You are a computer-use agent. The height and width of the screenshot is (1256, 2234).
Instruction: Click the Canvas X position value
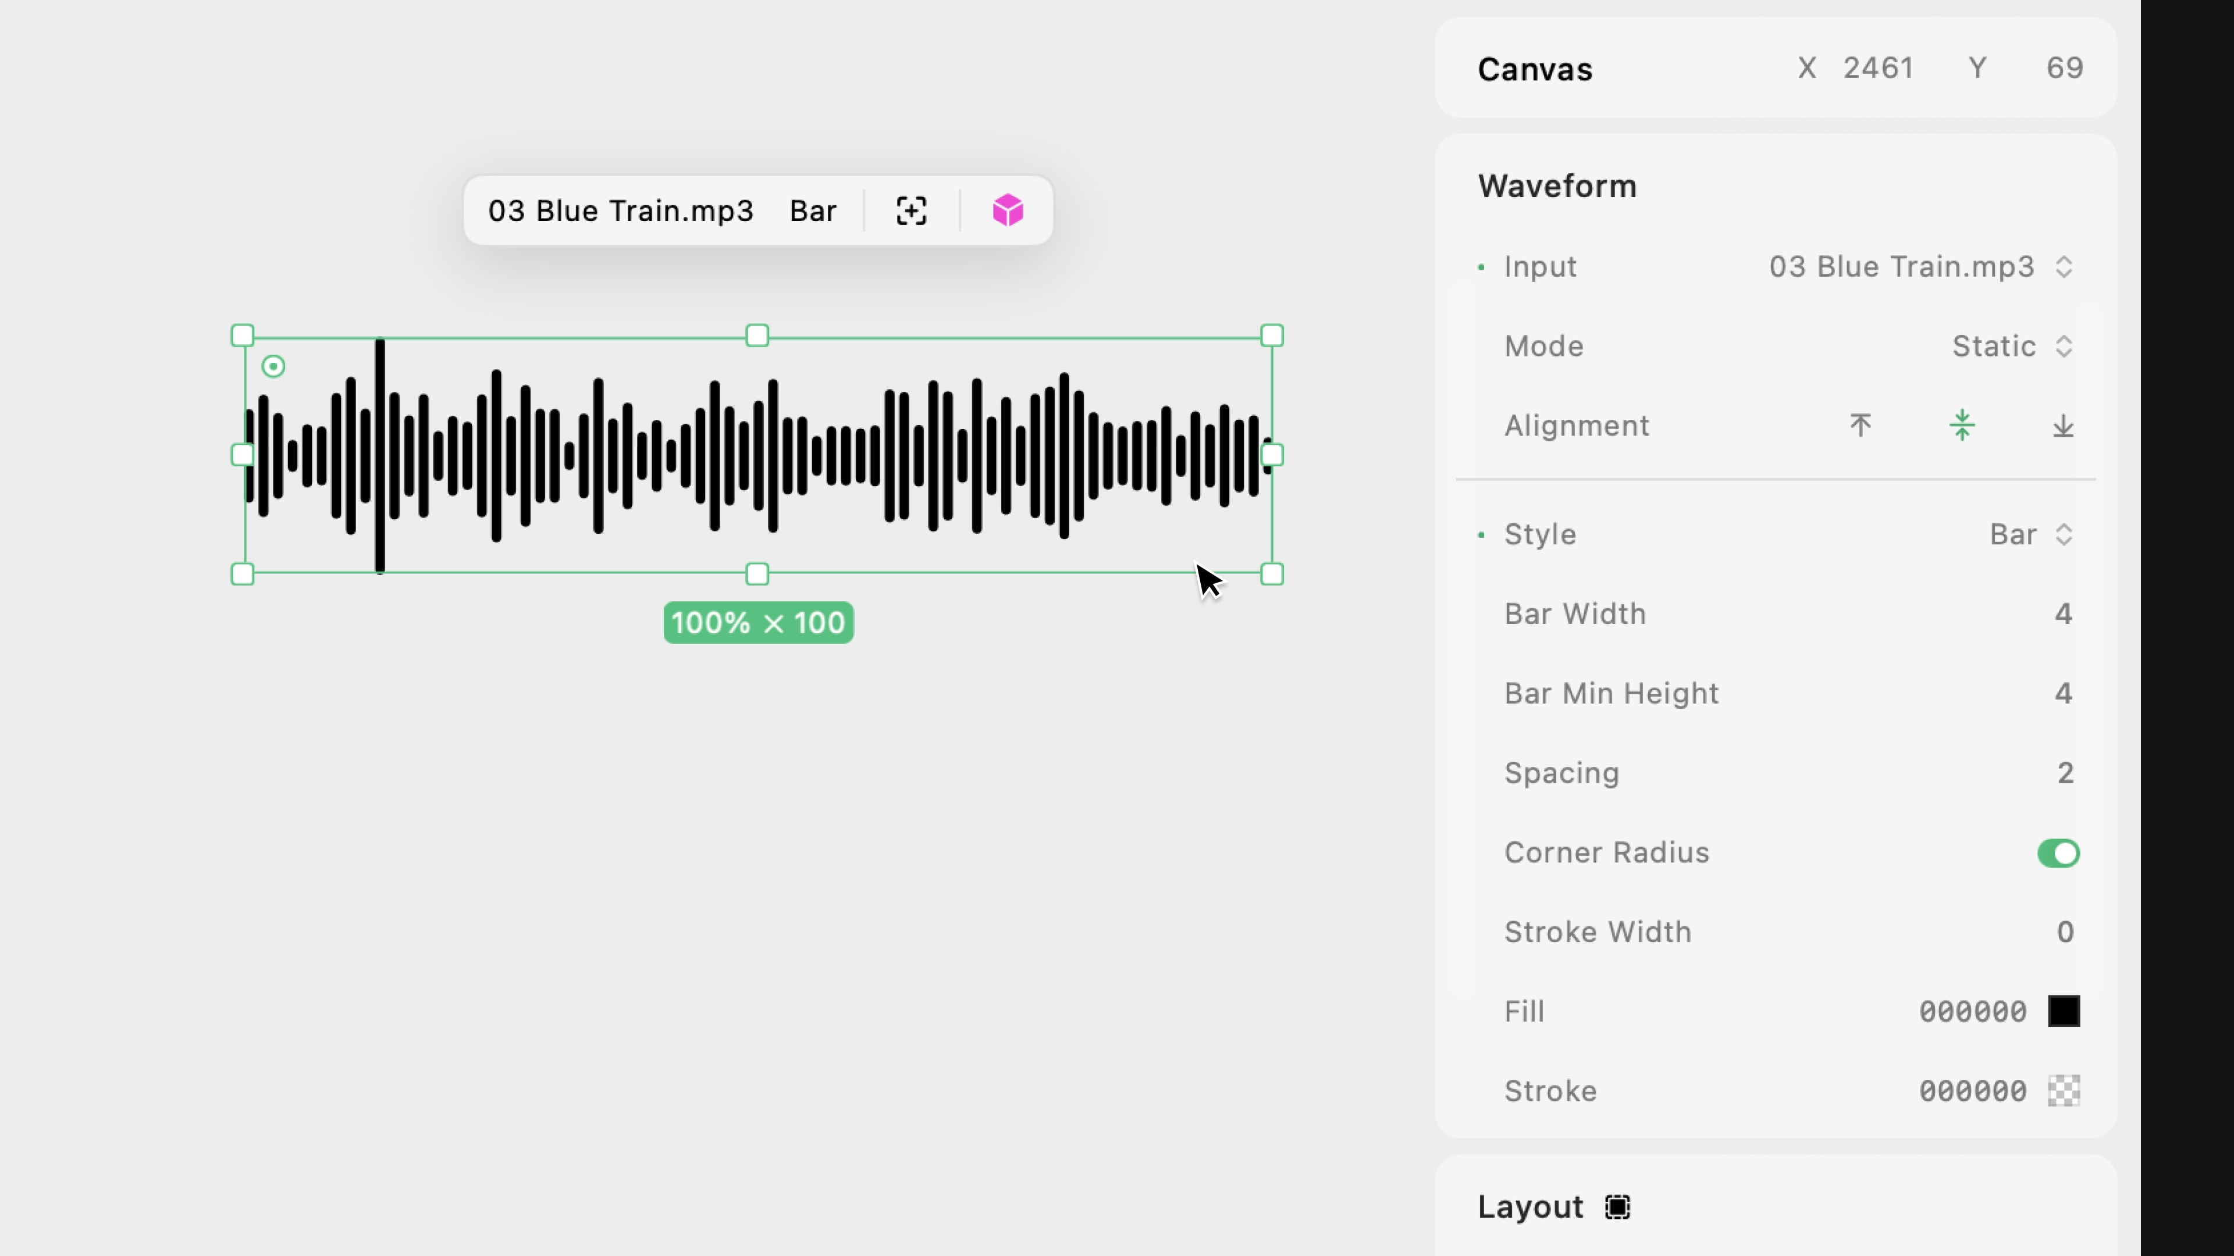coord(1877,69)
